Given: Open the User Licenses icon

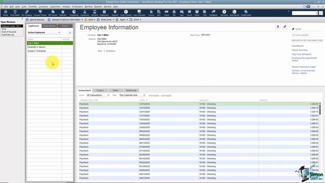Looking at the screenshot, I should (x=139, y=13).
